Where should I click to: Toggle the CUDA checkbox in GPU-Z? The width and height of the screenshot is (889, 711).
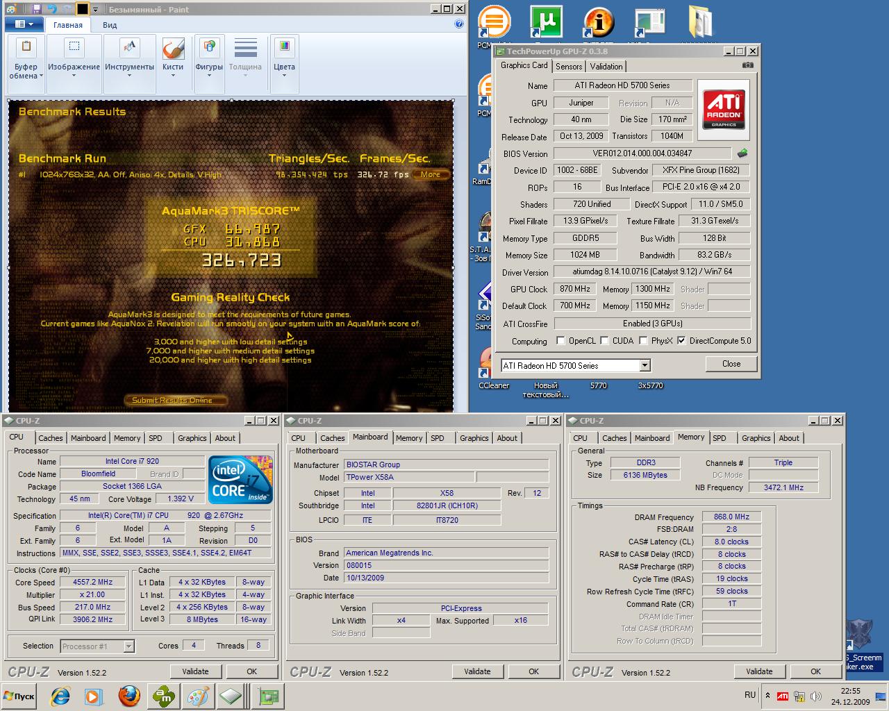(604, 341)
